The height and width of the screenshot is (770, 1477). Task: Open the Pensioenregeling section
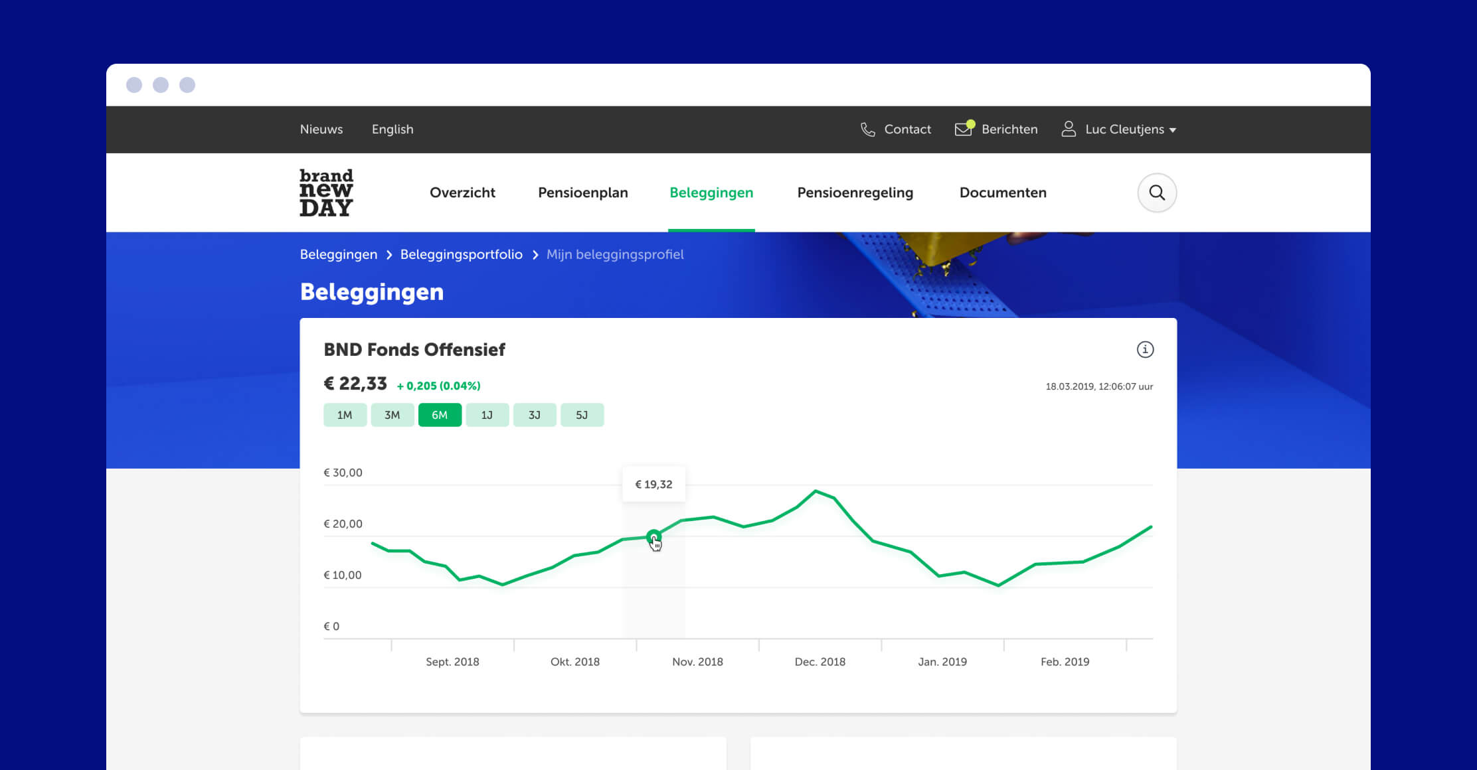pos(855,193)
